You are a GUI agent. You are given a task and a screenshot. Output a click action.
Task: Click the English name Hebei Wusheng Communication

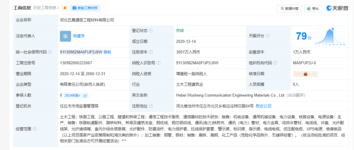click(230, 95)
